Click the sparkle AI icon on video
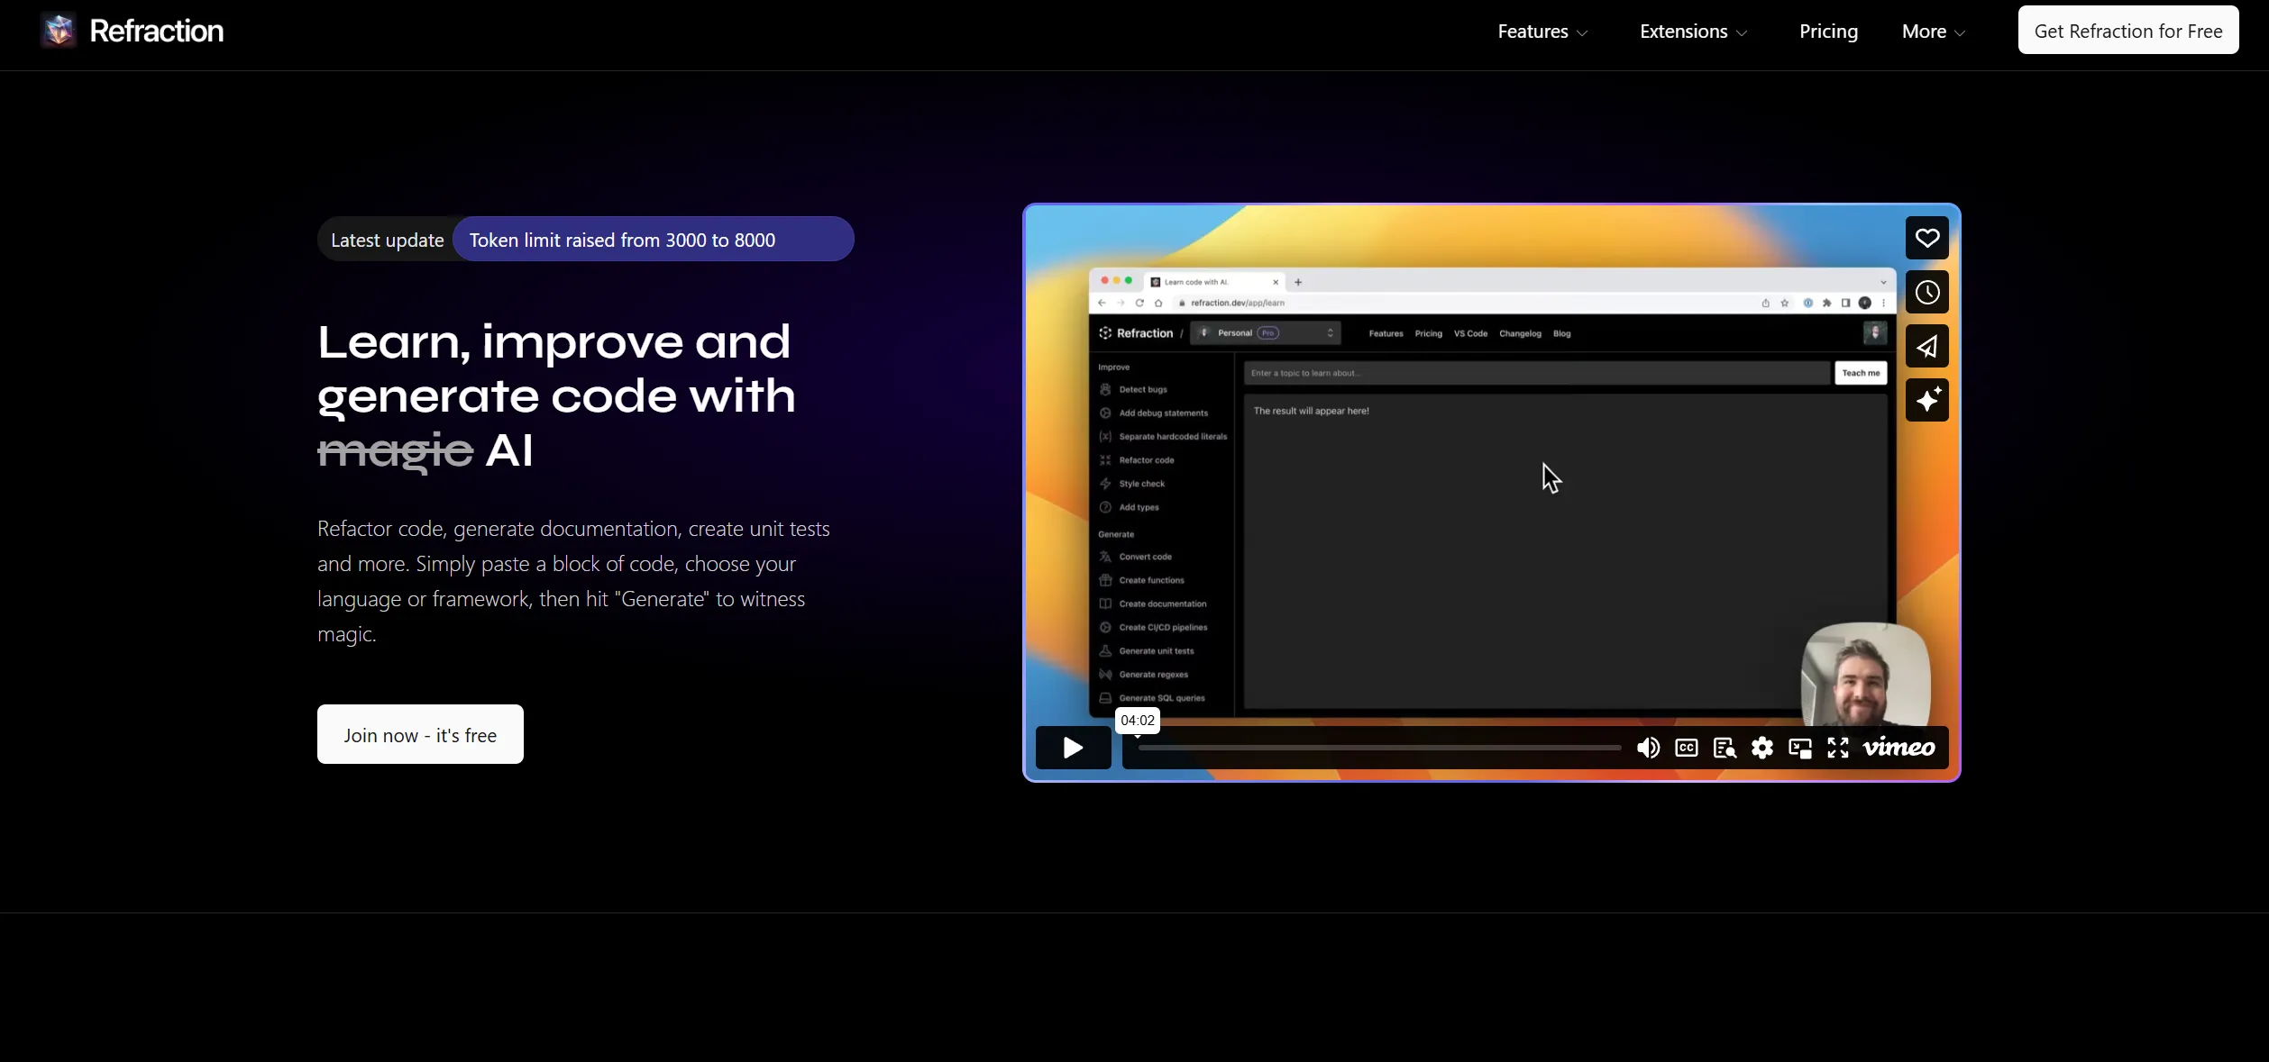Viewport: 2269px width, 1062px height. coord(1926,400)
